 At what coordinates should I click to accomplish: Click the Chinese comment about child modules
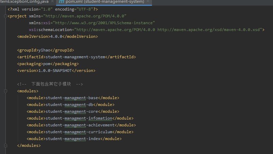tap(50, 84)
